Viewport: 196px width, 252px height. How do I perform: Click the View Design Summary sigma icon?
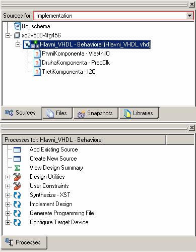(x=17, y=168)
